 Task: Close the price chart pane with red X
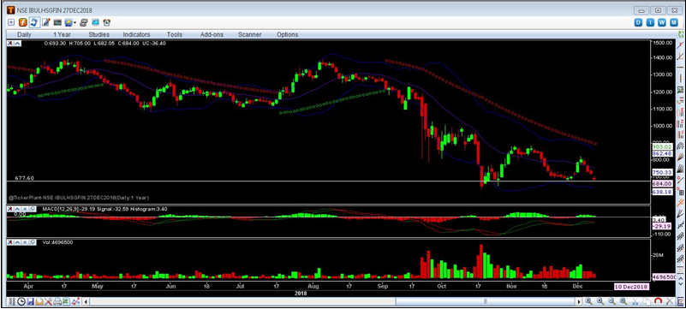coord(11,44)
